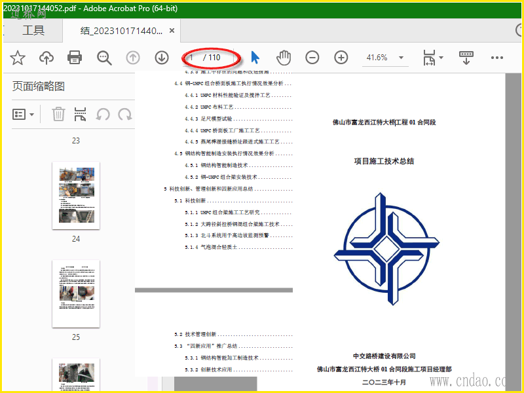Upload document to cloud

tap(47, 58)
